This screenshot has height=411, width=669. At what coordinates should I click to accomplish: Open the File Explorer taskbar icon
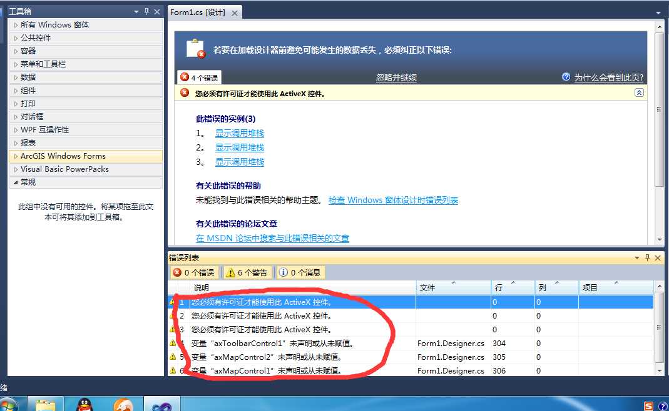point(46,405)
